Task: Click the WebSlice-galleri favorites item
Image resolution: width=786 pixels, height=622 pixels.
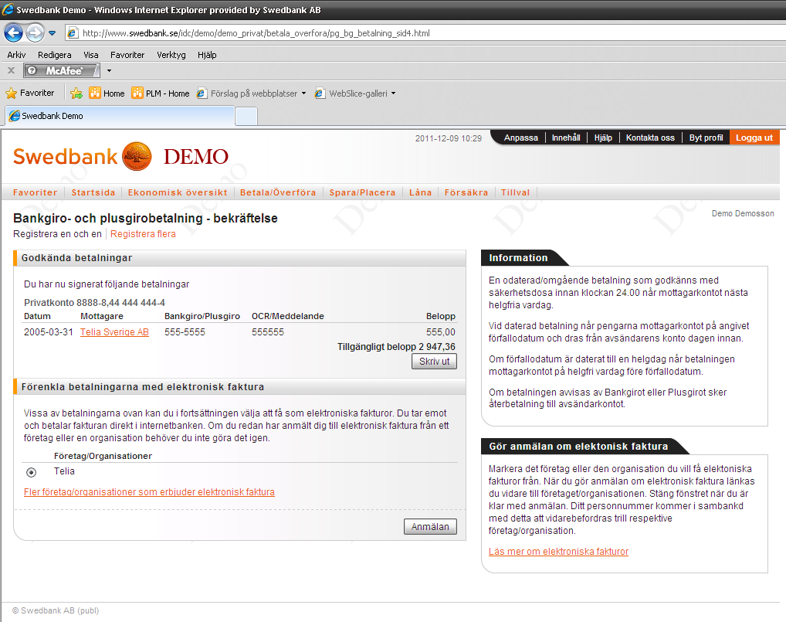Action: (x=351, y=93)
